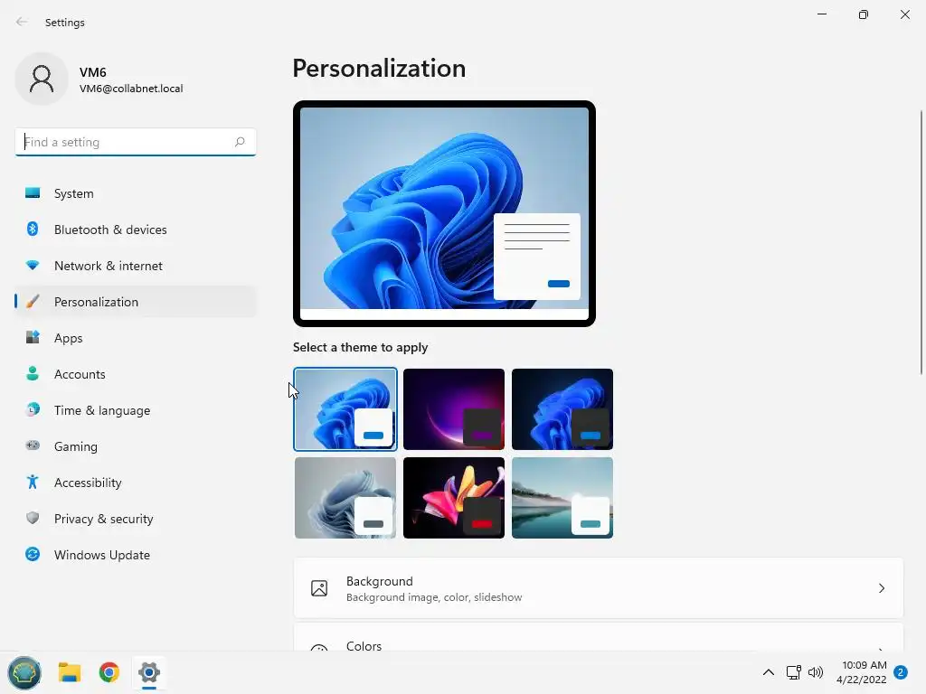
Task: Open Background settings chevron arrow
Action: pos(881,588)
